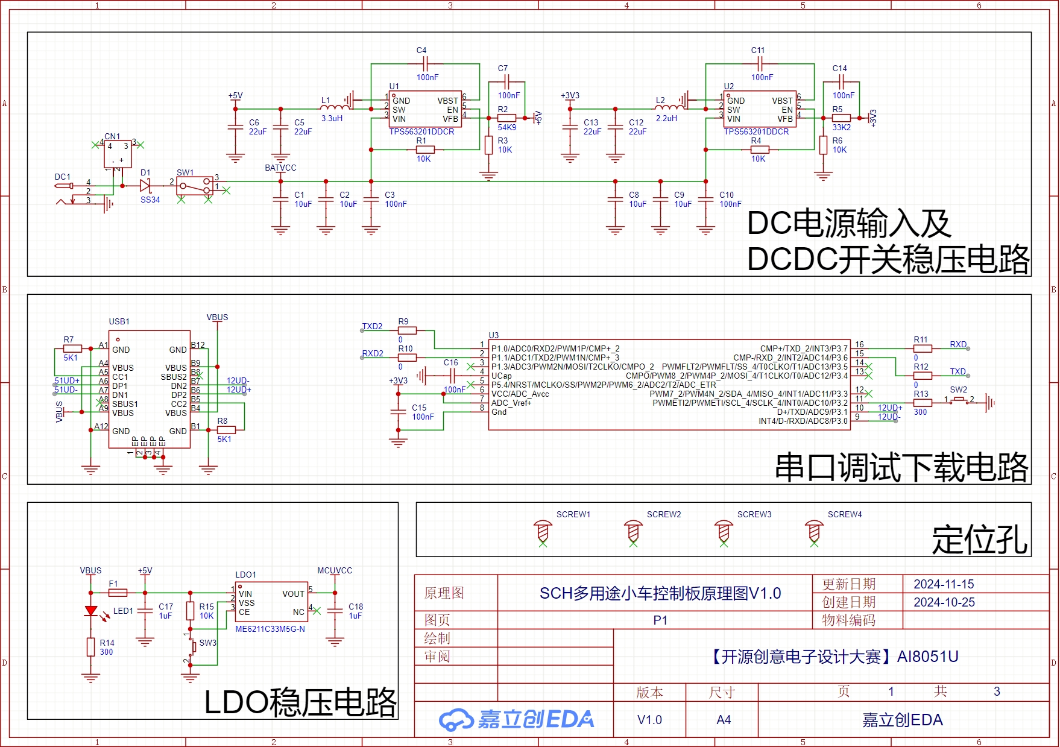Image resolution: width=1060 pixels, height=747 pixels.
Task: Click the L2 inductor coil symbol
Action: coord(669,108)
